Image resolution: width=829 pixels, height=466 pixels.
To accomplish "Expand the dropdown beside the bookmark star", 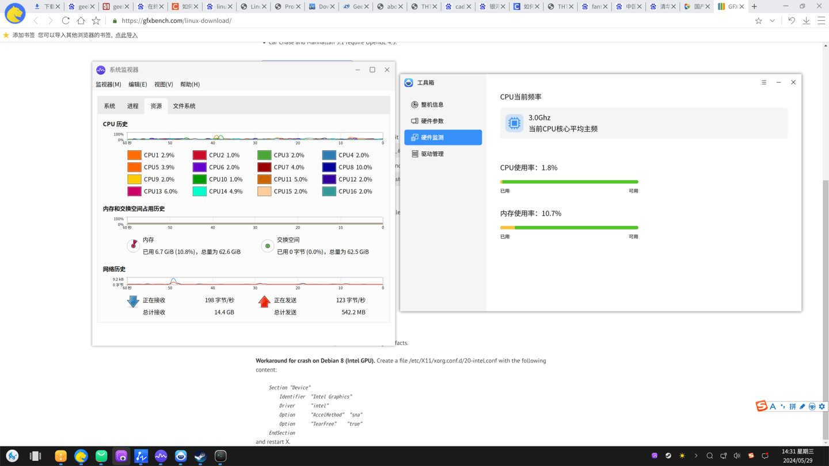I will click(772, 21).
